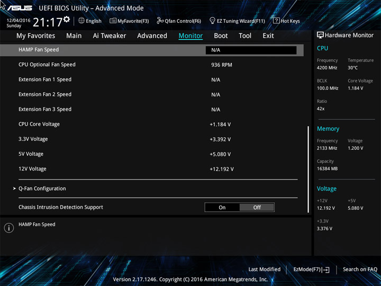Set Chassis Intrusion Detection to Off
This screenshot has height=286, width=381.
point(257,208)
